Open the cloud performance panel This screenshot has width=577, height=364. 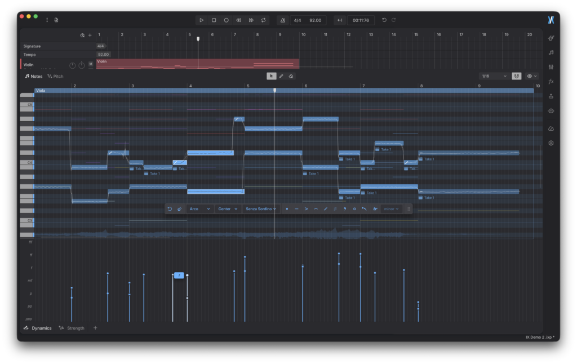(x=551, y=128)
